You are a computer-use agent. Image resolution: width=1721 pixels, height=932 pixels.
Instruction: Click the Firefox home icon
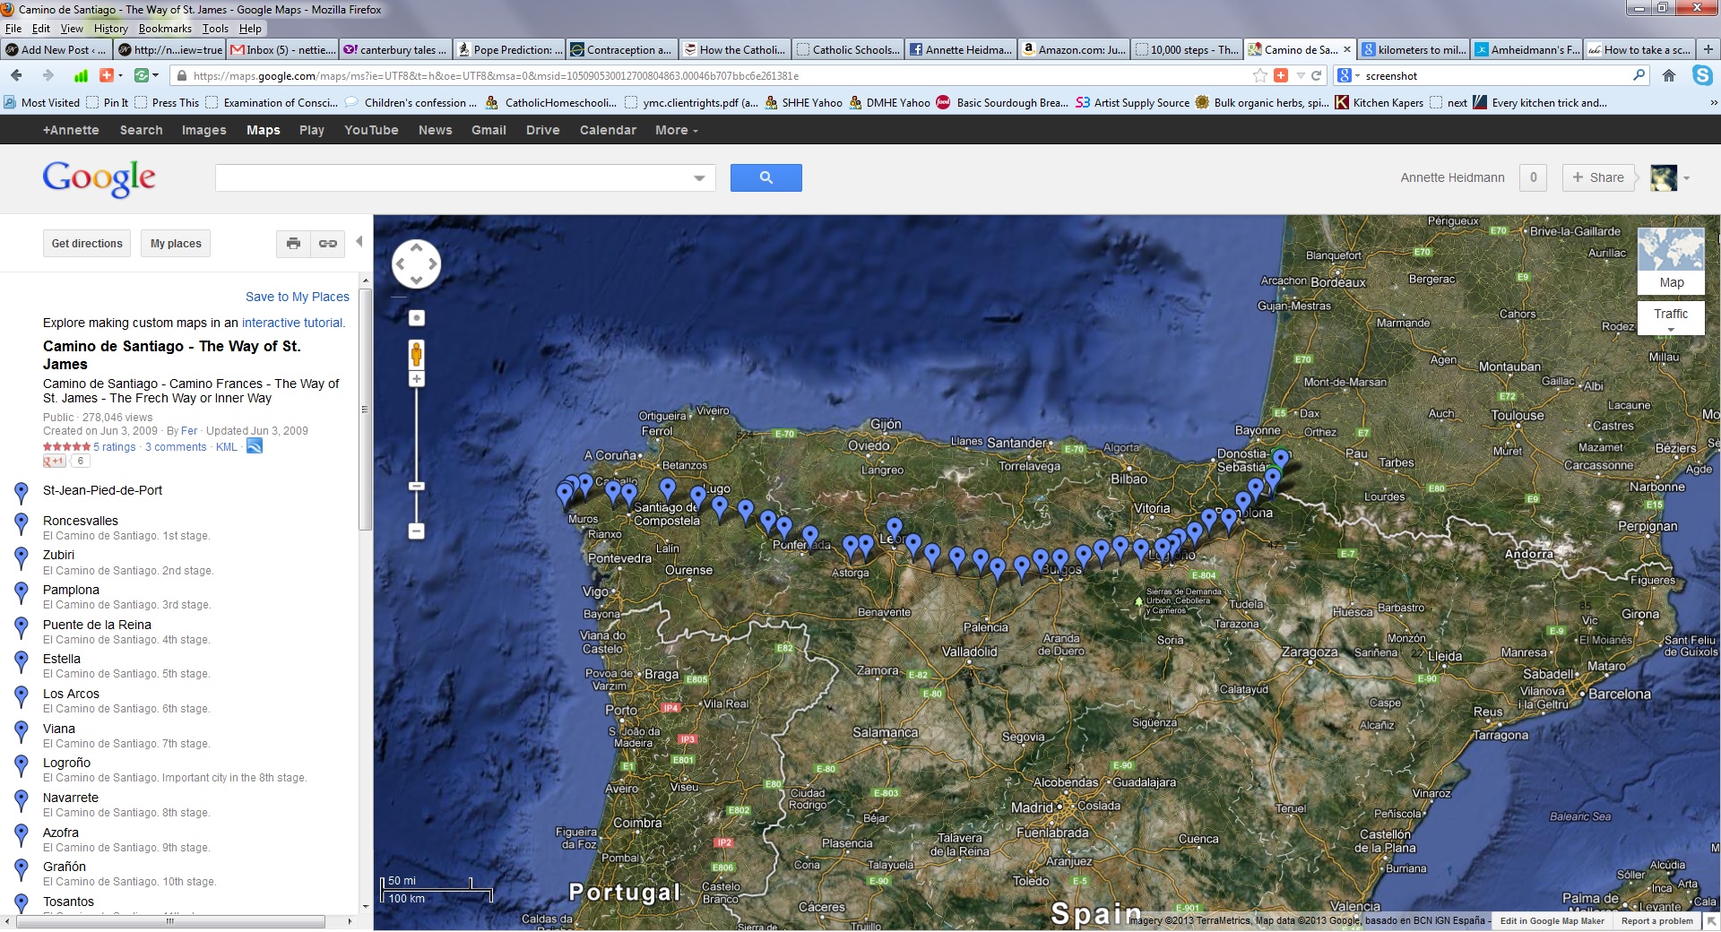(x=1669, y=75)
